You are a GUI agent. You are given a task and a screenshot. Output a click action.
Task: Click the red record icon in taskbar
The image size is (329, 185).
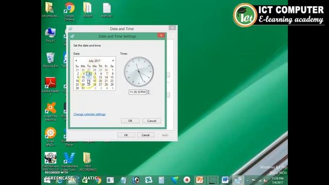[187, 180]
